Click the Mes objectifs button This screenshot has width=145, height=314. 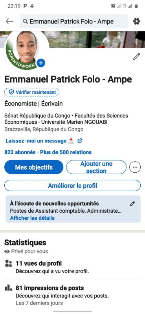click(x=34, y=167)
